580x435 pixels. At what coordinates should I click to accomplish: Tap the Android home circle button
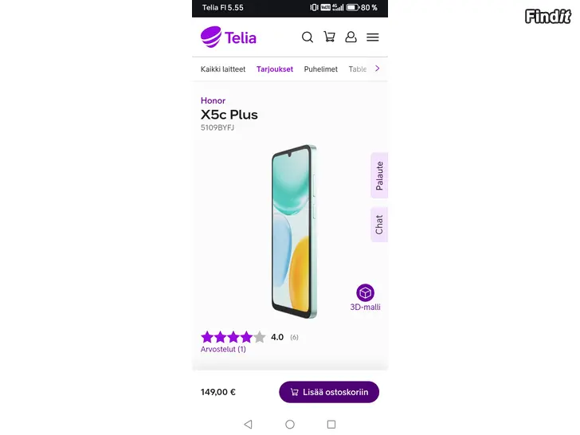[290, 424]
